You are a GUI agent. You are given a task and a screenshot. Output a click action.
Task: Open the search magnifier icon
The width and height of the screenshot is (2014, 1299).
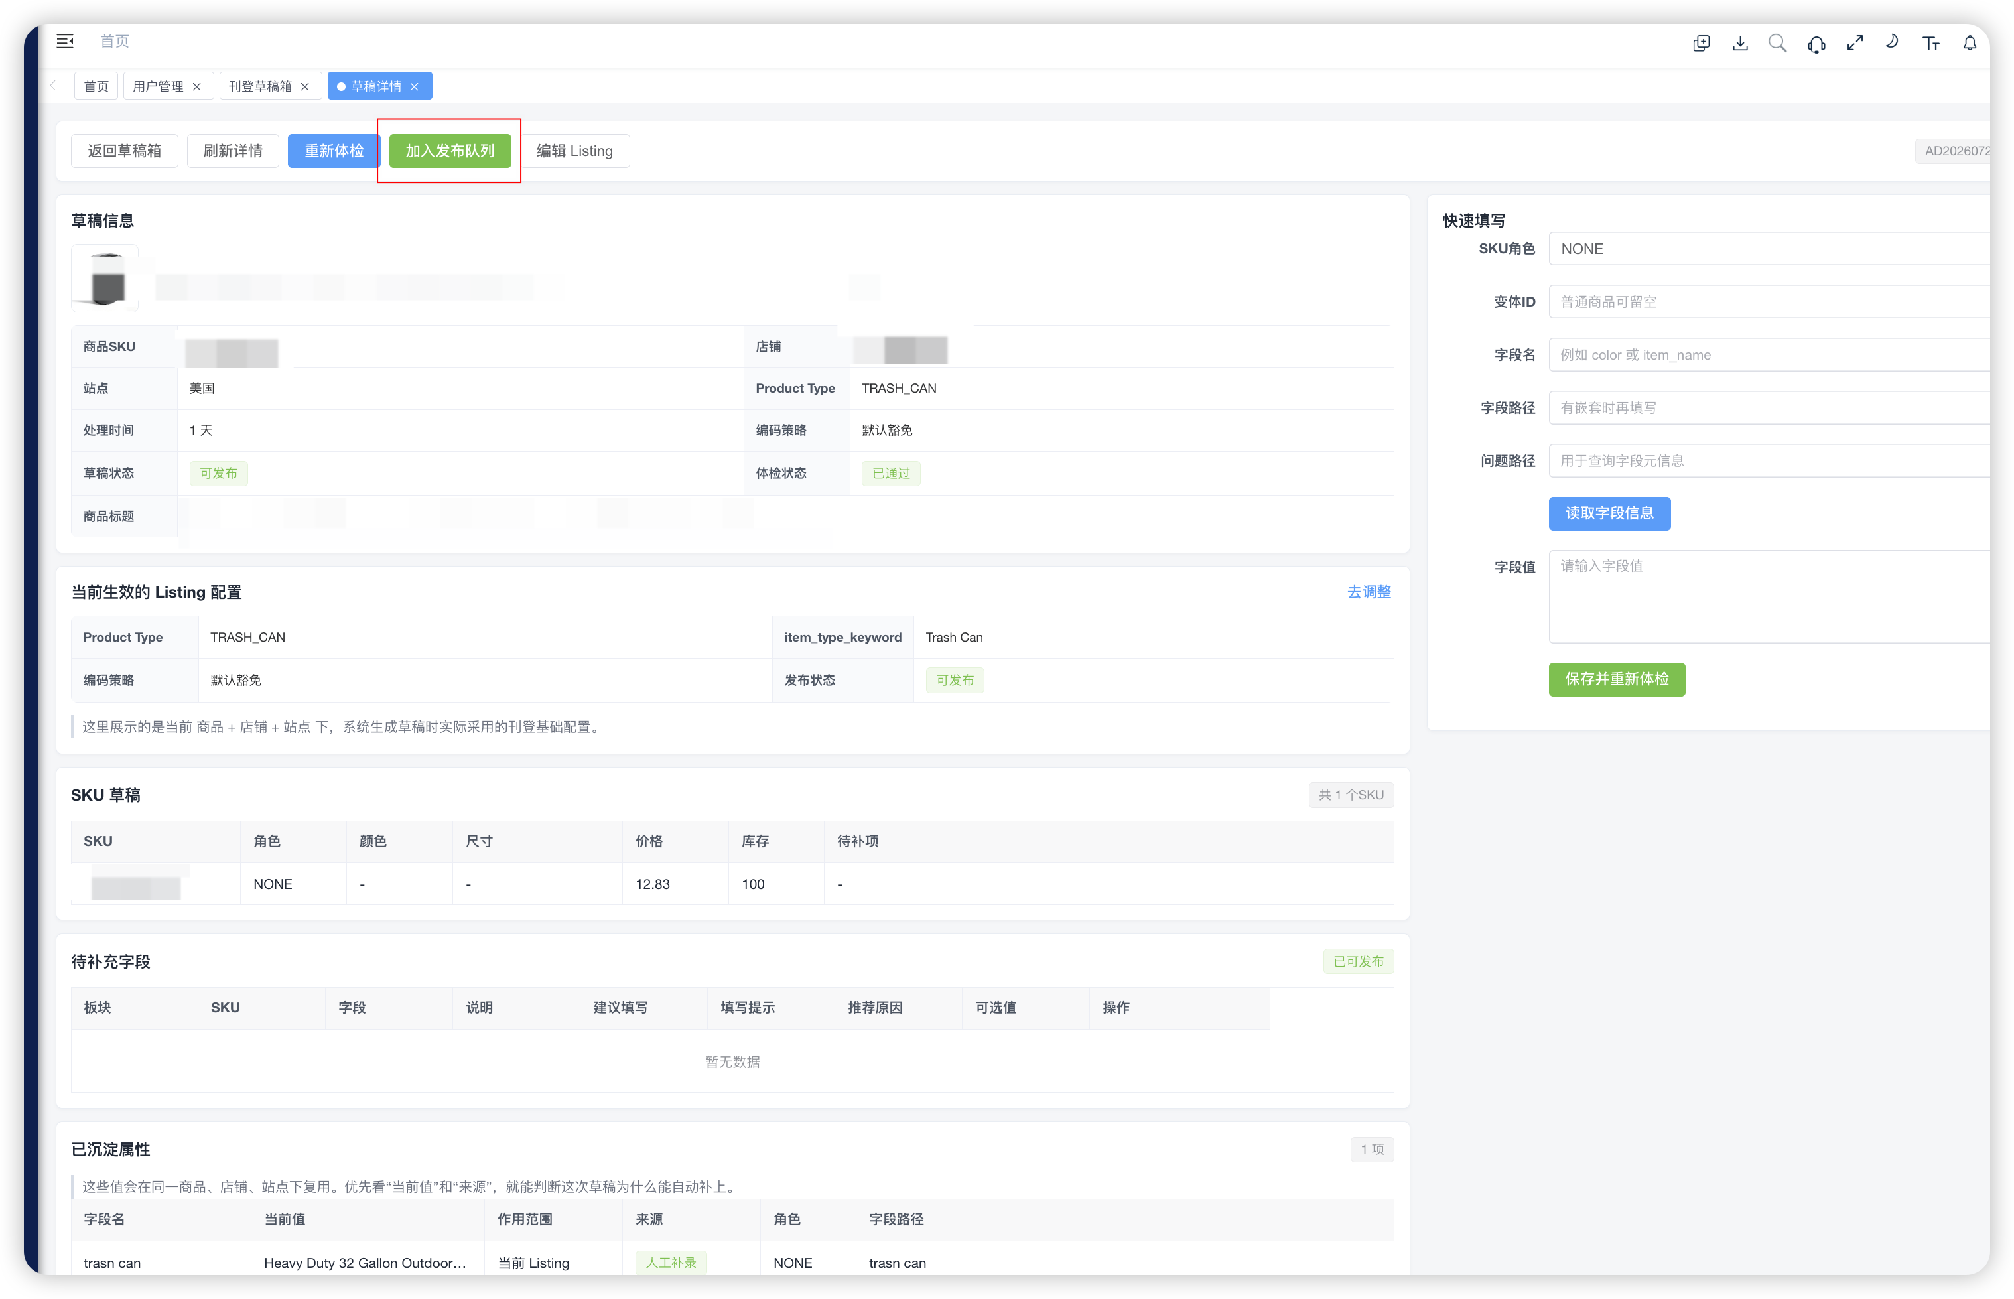[x=1778, y=43]
